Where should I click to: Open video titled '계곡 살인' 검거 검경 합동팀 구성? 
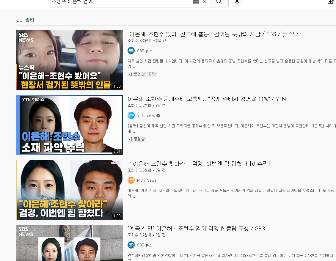196,229
